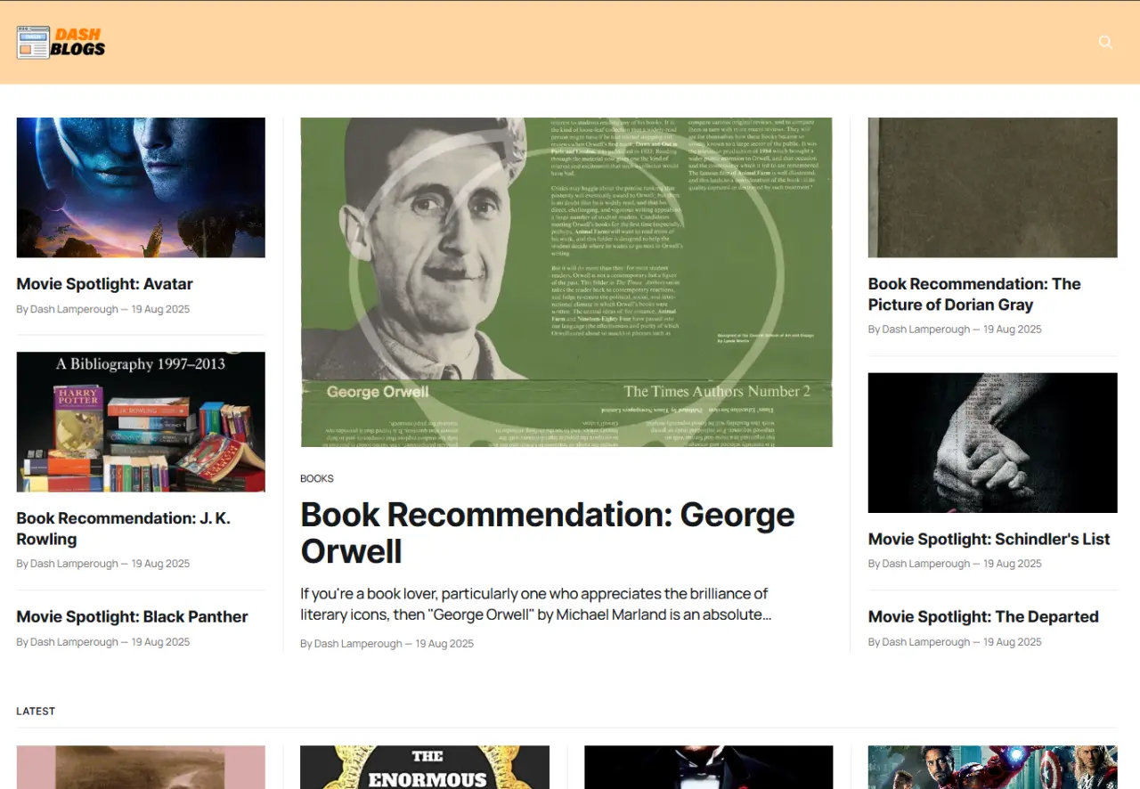This screenshot has height=789, width=1140.
Task: Open the pink-bordered thumbnail in Latest
Action: (x=141, y=768)
